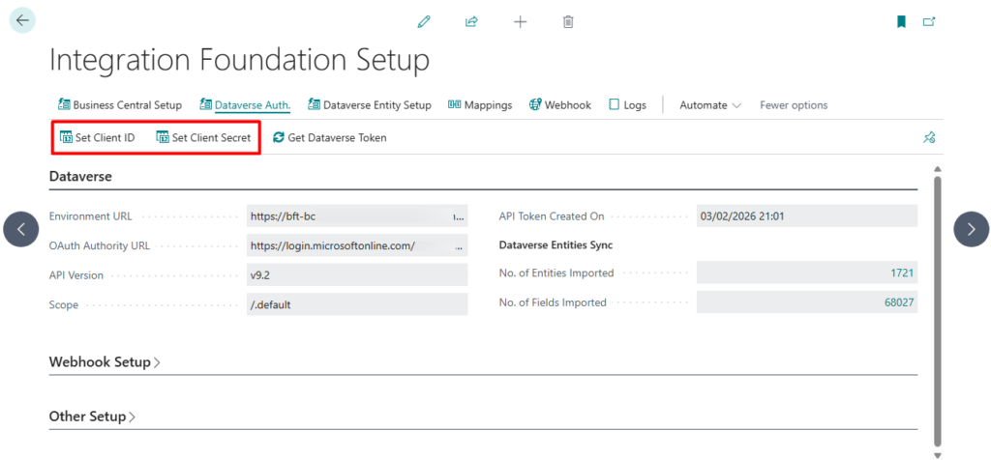991x460 pixels.
Task: Go to next record arrow
Action: [971, 229]
